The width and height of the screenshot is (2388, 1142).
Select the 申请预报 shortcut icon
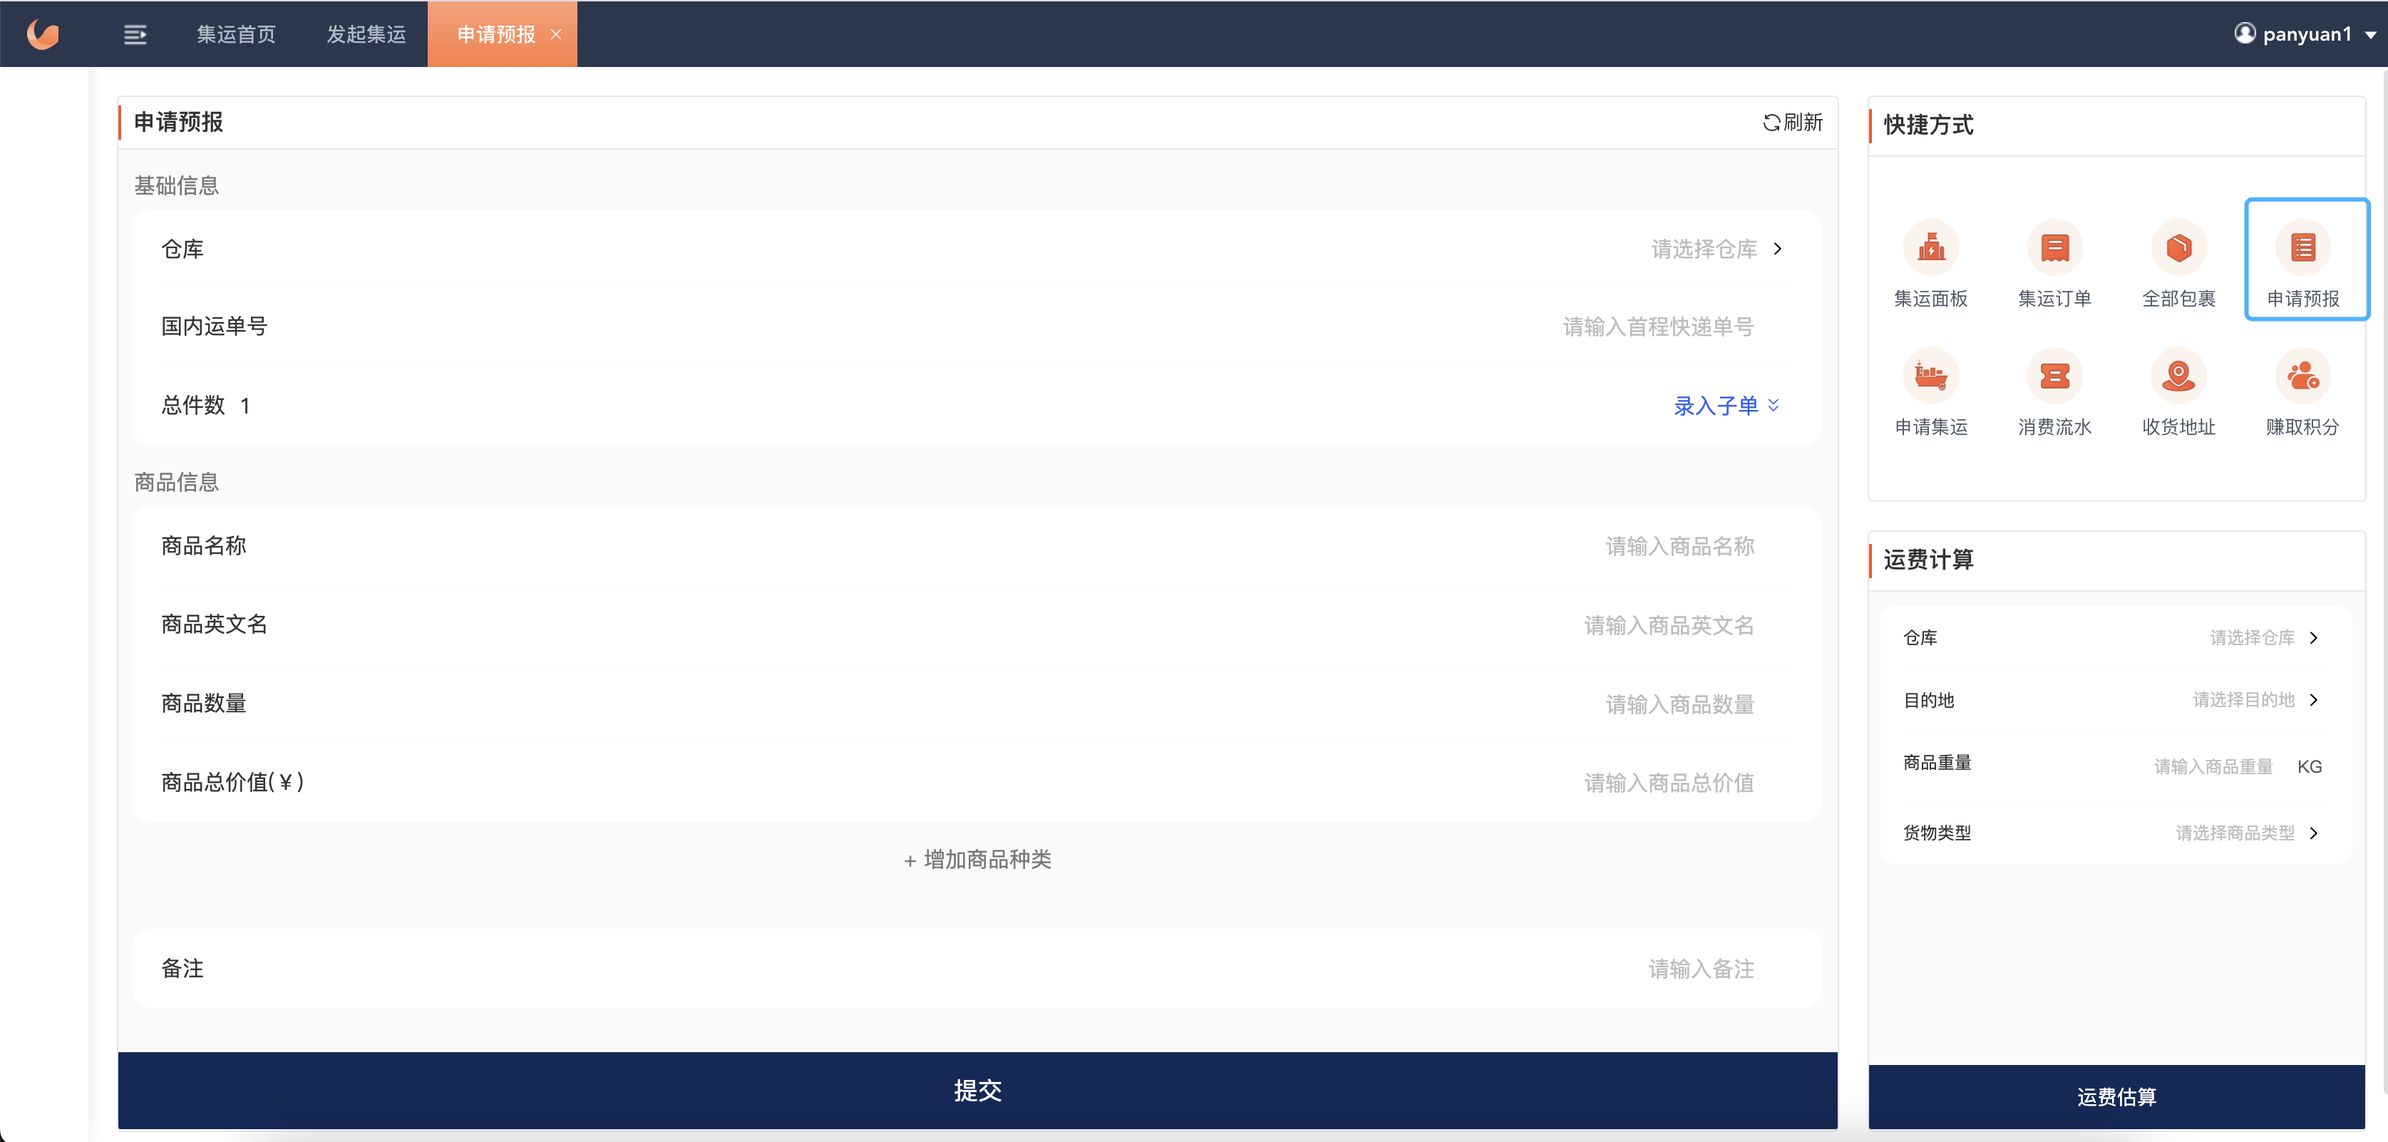pyautogui.click(x=2302, y=248)
